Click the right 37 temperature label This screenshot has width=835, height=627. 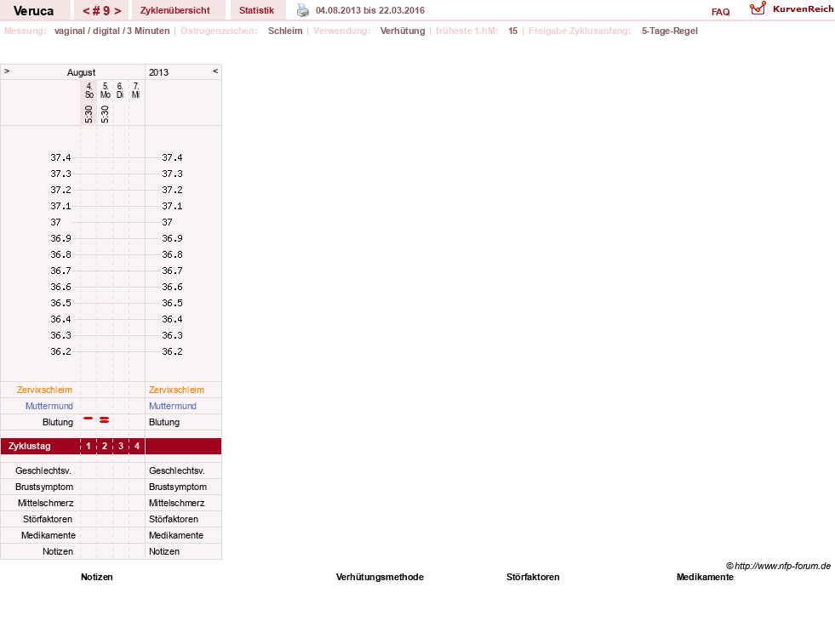pos(167,222)
